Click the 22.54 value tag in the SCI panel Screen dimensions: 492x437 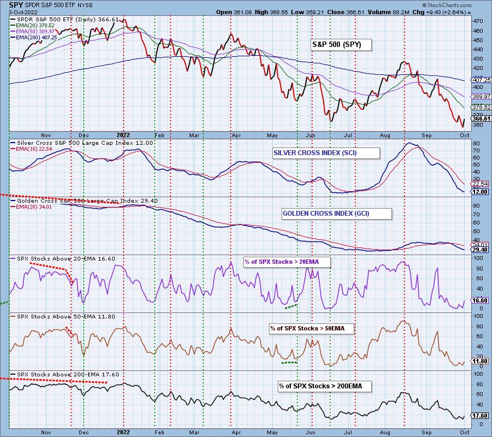479,184
